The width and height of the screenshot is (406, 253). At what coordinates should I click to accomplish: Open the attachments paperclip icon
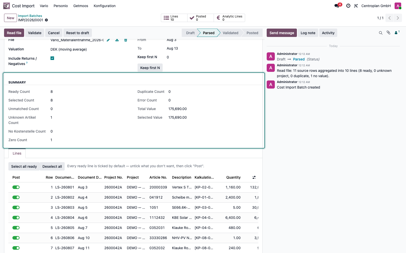point(388,33)
